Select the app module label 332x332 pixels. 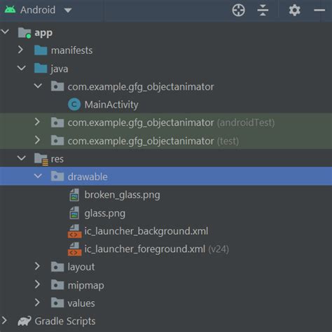pos(43,33)
